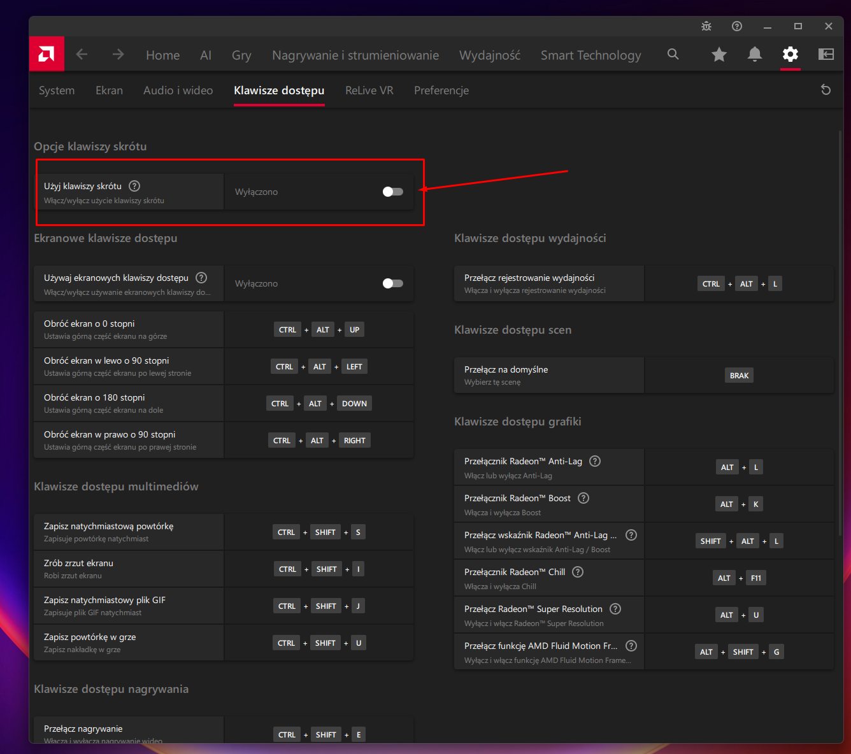
Task: Open the Preferencje tab
Action: [441, 90]
